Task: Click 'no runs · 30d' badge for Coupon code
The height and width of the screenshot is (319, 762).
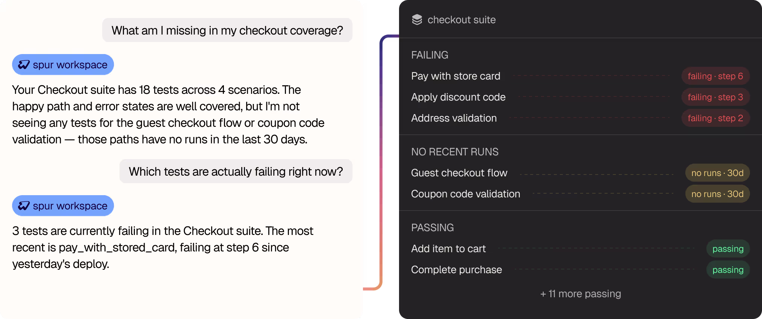Action: tap(717, 194)
